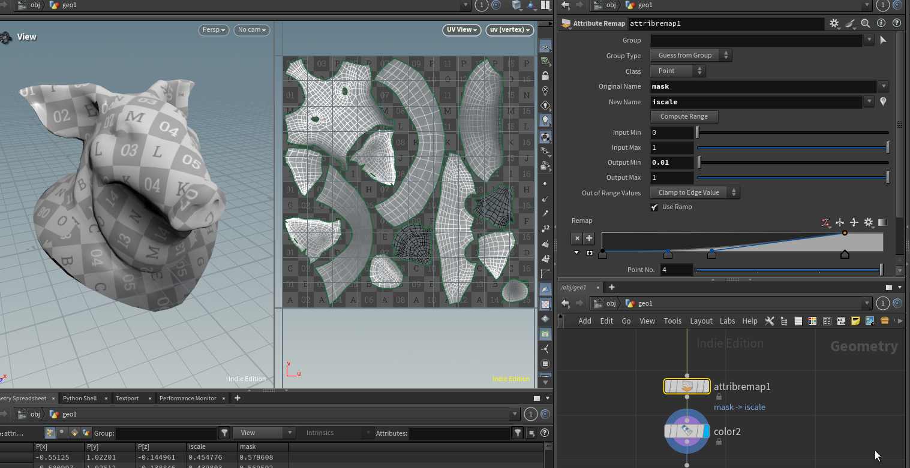Click the Persp camera button in viewport
Screen dimensions: 910x468
(214, 30)
